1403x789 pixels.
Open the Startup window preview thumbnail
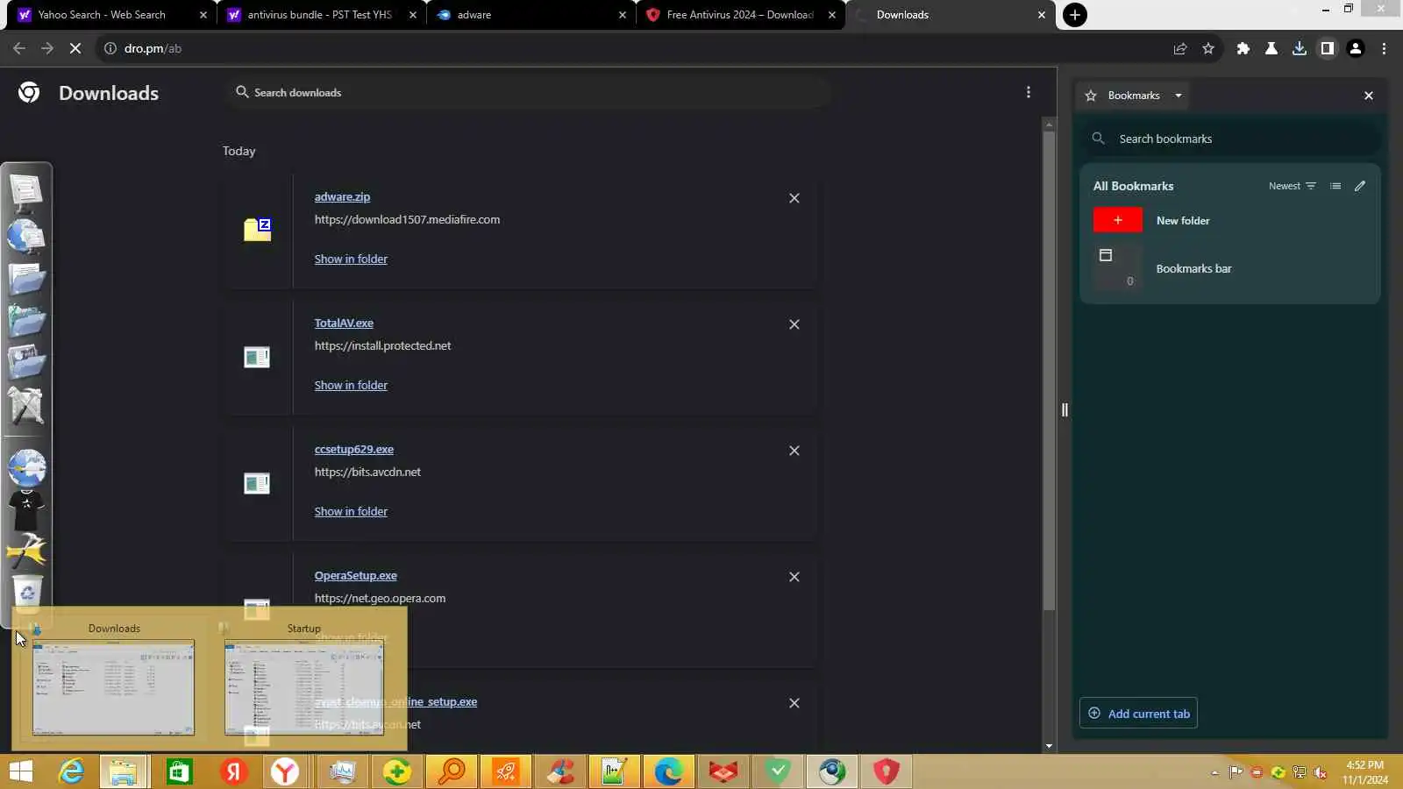tap(304, 687)
